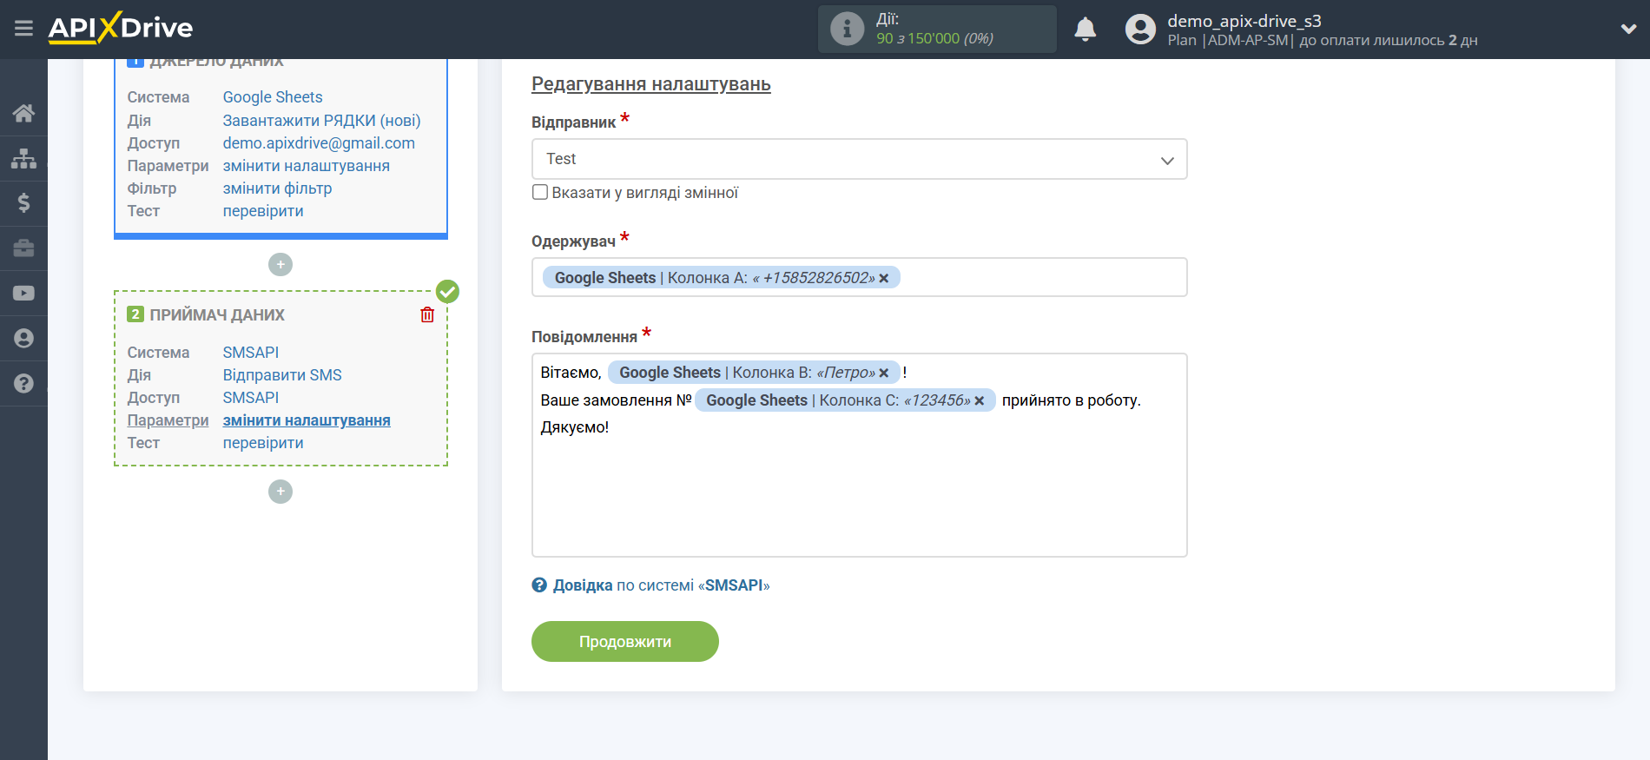Remove the Колонка A recipient tag
Screen dimensions: 1650x760
(x=884, y=278)
